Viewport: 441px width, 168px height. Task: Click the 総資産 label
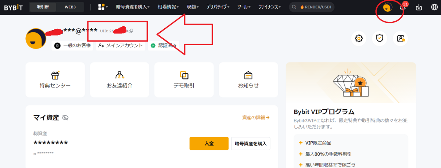click(x=40, y=133)
